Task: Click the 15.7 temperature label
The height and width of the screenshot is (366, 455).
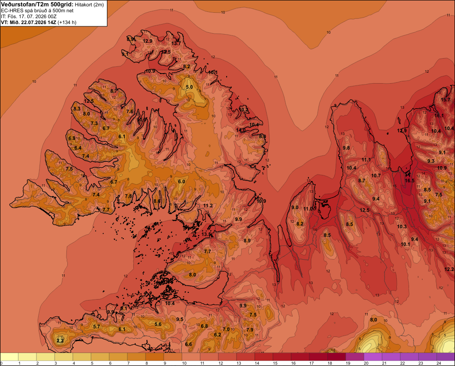Action: 445,100
